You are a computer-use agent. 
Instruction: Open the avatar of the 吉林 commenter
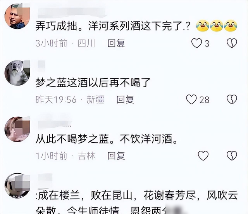tap(17, 129)
